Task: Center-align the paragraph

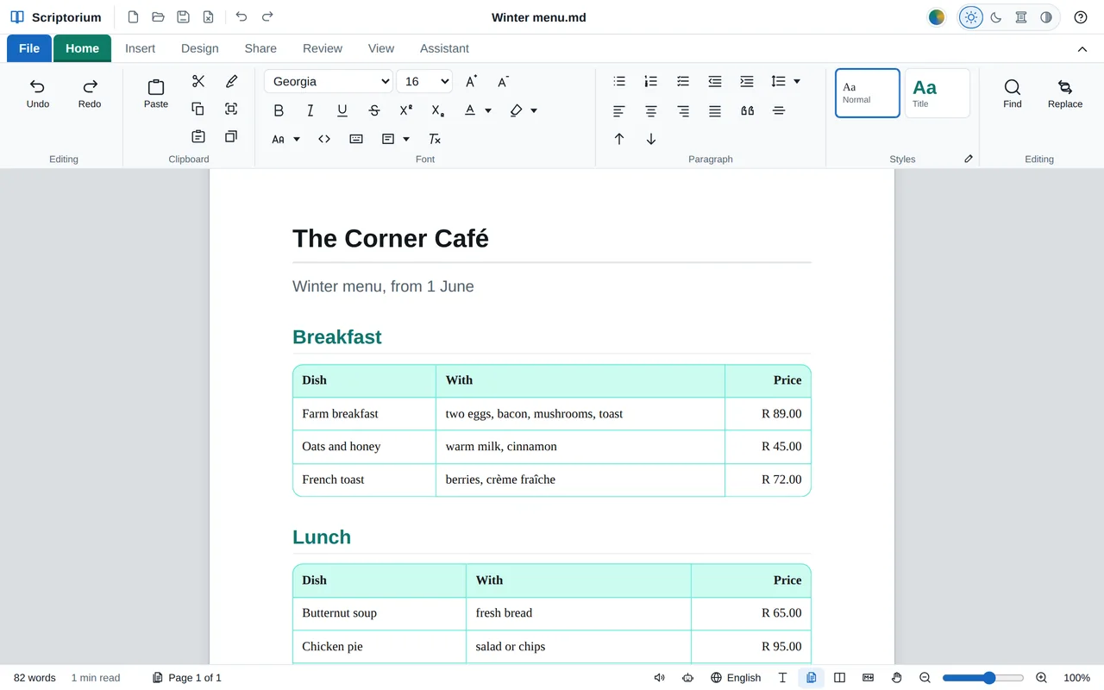Action: point(651,110)
